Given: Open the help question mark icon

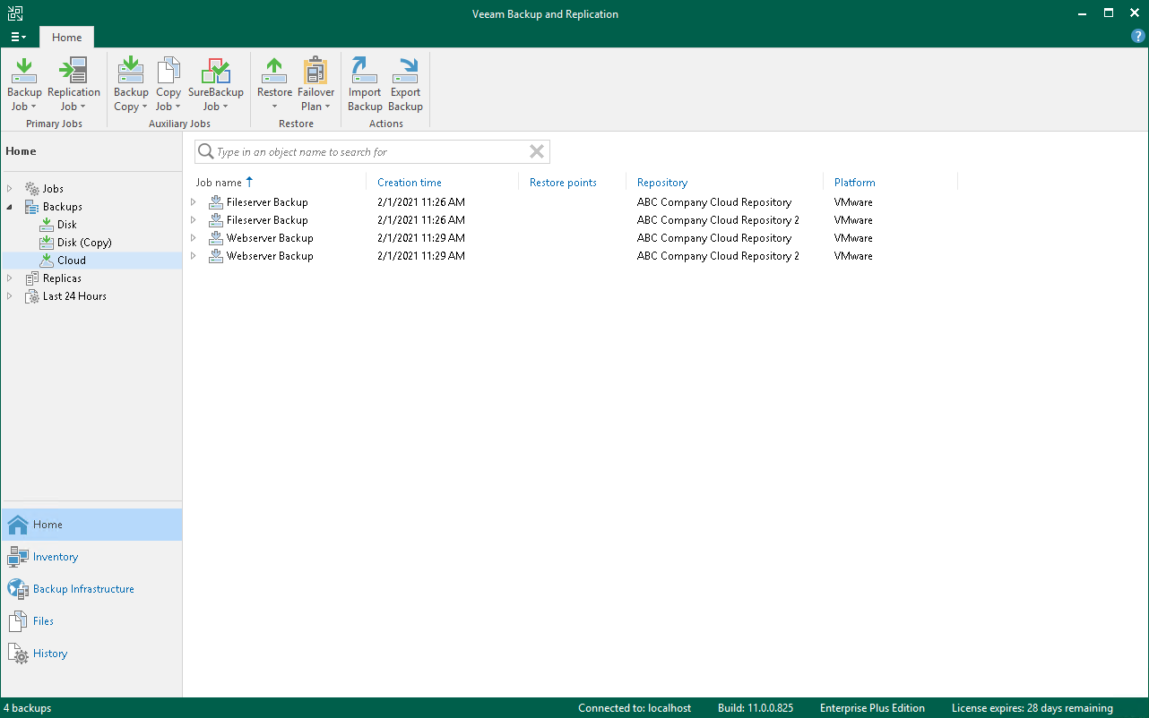Looking at the screenshot, I should point(1138,37).
